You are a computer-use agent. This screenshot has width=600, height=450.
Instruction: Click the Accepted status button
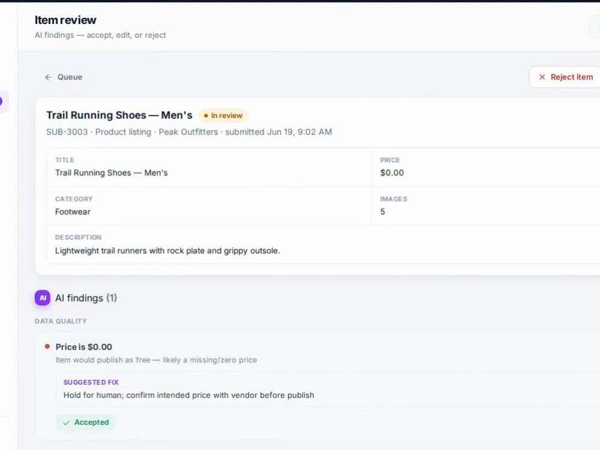click(x=85, y=422)
